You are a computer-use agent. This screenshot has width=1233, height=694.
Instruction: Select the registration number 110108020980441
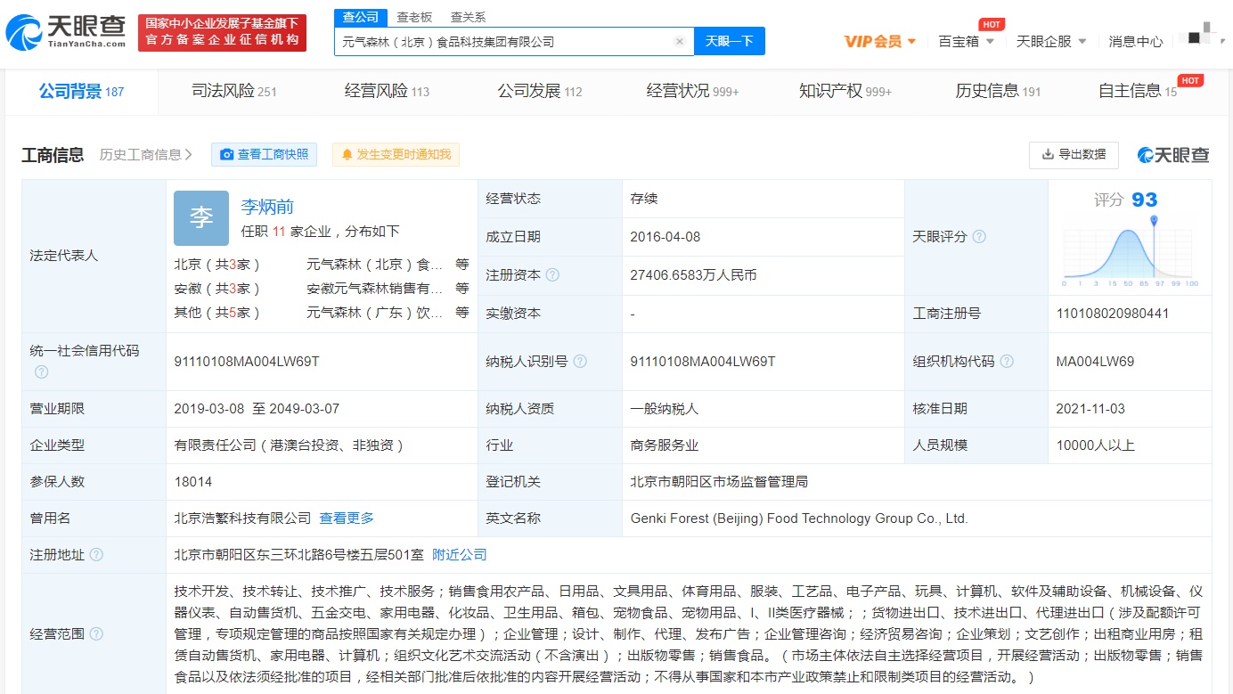point(1113,314)
